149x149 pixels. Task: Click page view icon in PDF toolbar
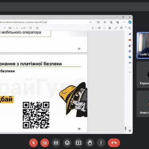(x=37, y=28)
